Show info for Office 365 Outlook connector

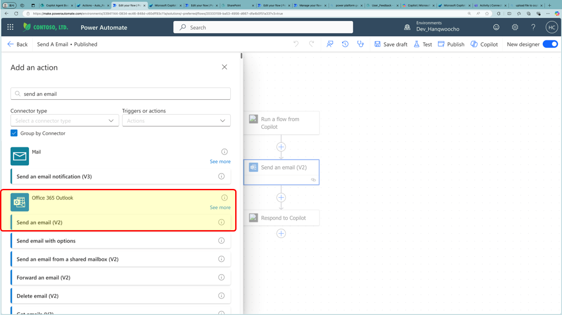(225, 198)
